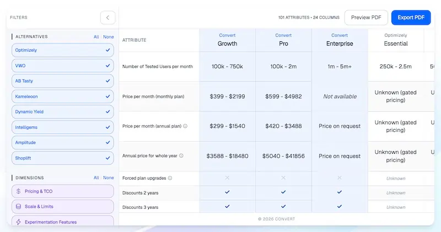Click the $5040 - $41856 annual price cell
Viewport: 441px width, 232px height.
click(x=283, y=156)
